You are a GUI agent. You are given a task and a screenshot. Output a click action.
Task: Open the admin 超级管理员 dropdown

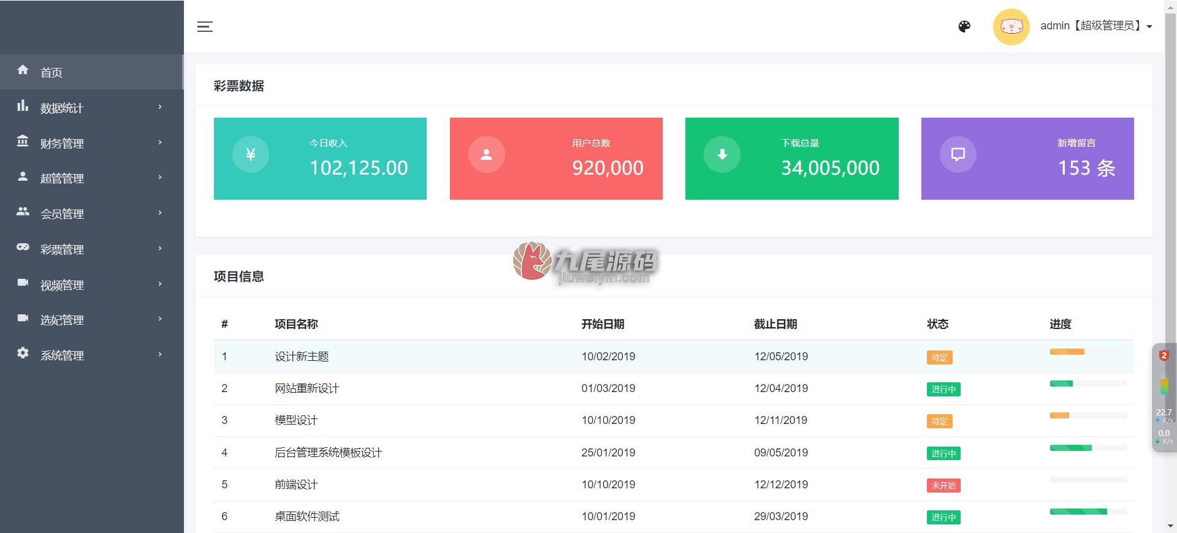click(1096, 26)
